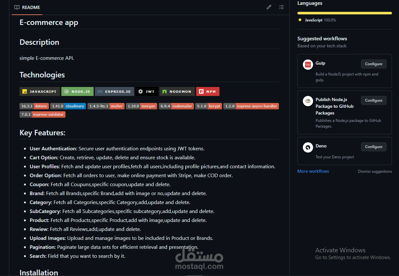The image size is (399, 276).
Task: Click the SubCategory feature line
Action: (x=122, y=211)
